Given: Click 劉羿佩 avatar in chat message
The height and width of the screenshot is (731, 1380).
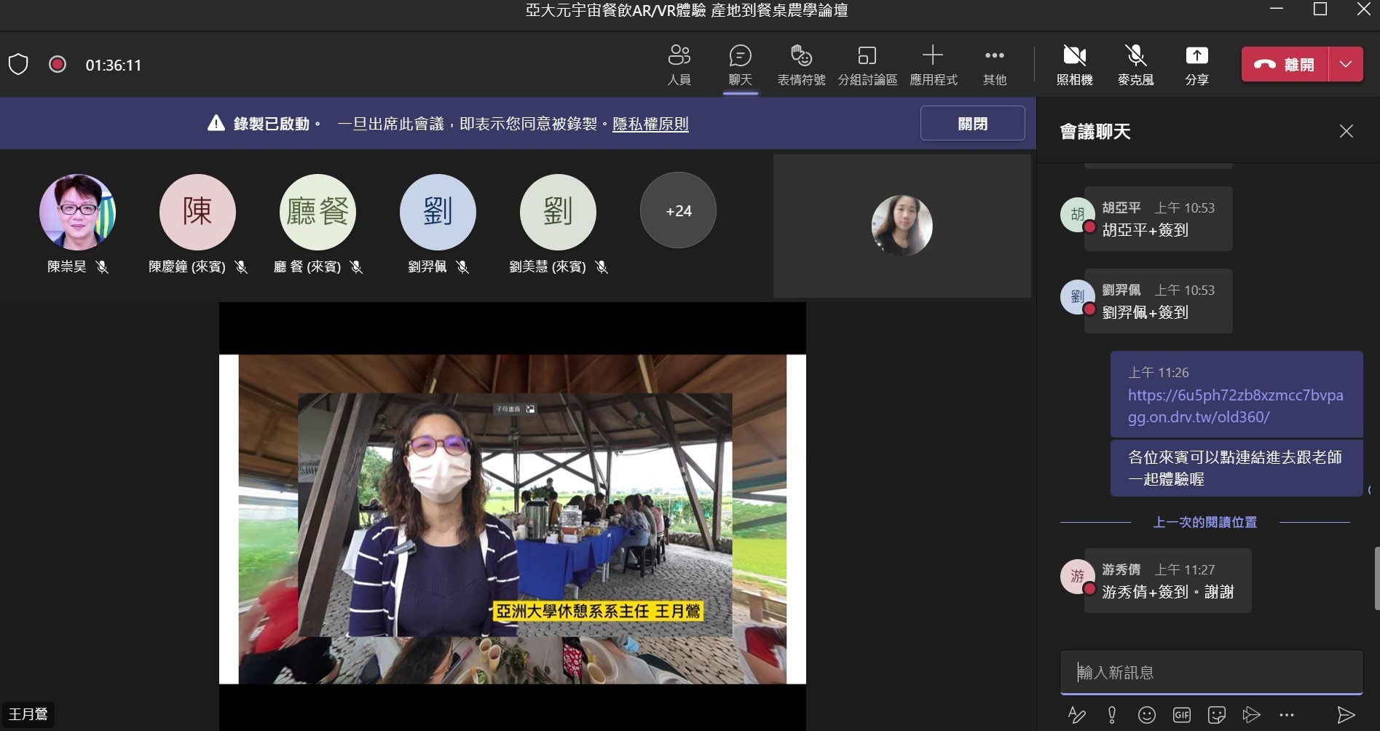Looking at the screenshot, I should pos(1077,297).
